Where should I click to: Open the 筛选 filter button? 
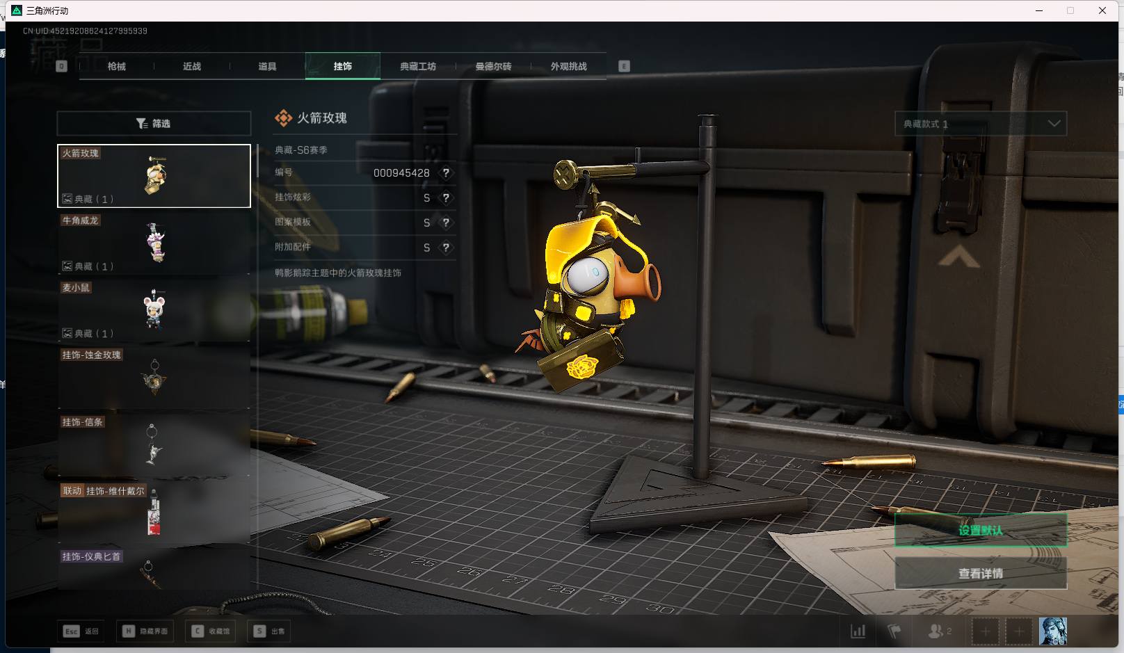click(x=154, y=124)
